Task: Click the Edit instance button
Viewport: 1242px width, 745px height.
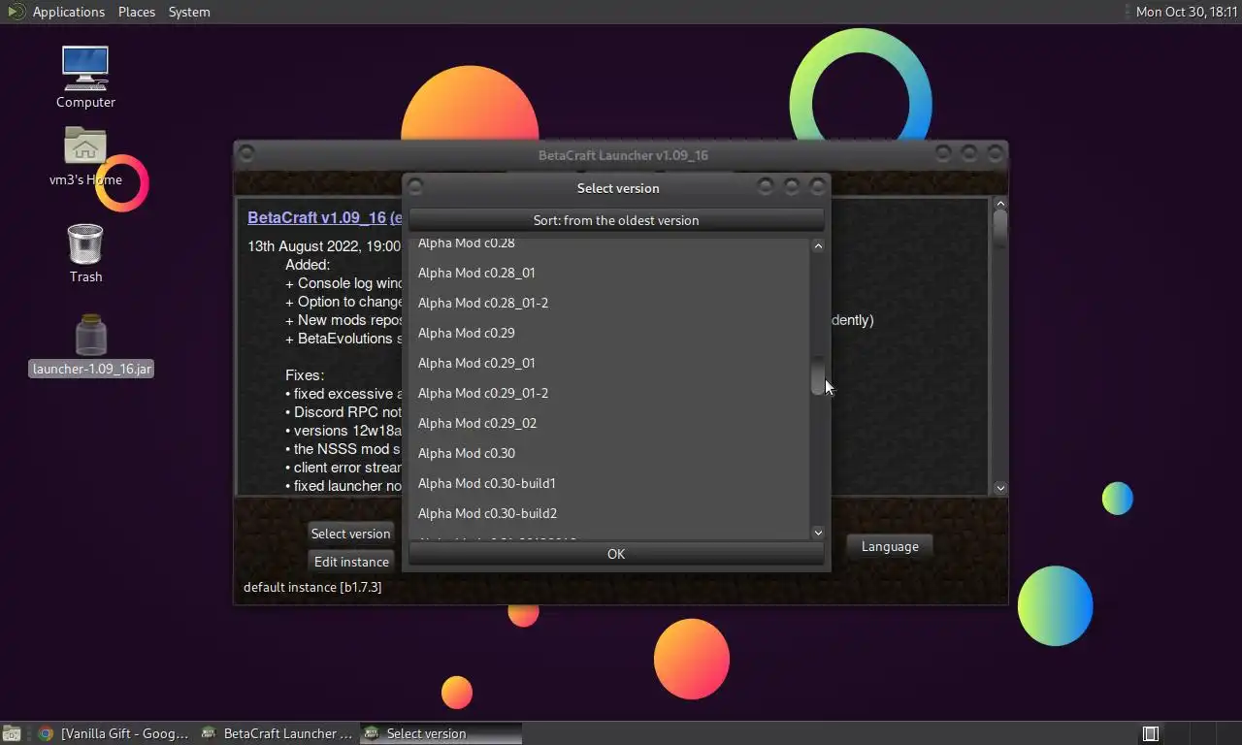Action: [x=351, y=562]
